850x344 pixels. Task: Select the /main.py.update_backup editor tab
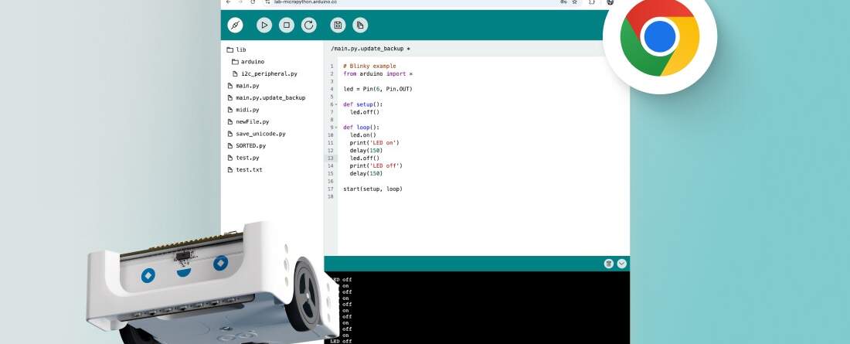pyautogui.click(x=370, y=49)
